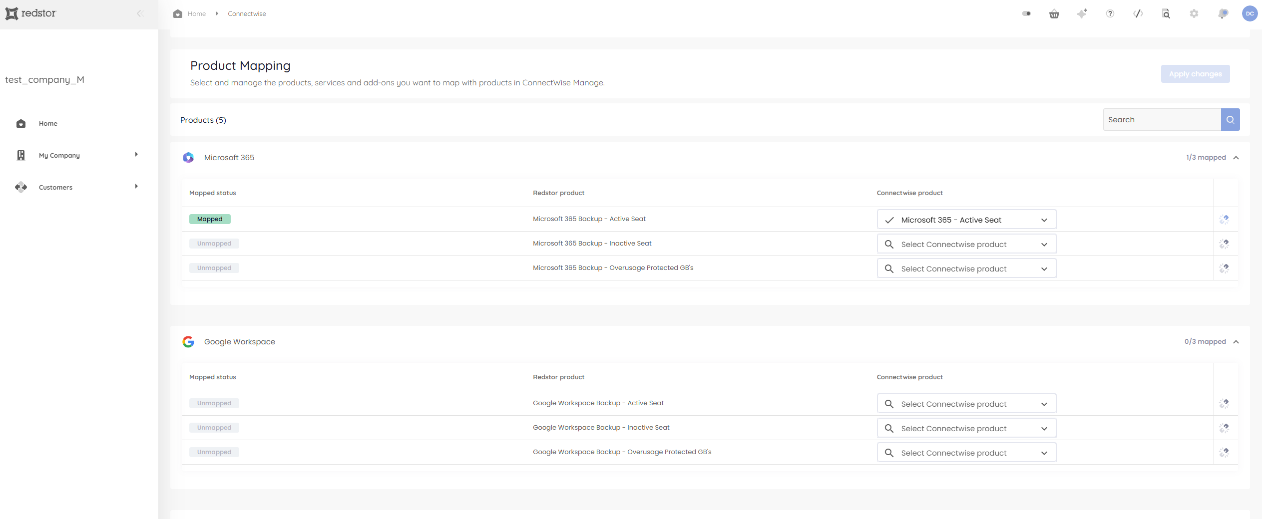Click the search magnifier button
The height and width of the screenshot is (519, 1262).
pos(1230,120)
